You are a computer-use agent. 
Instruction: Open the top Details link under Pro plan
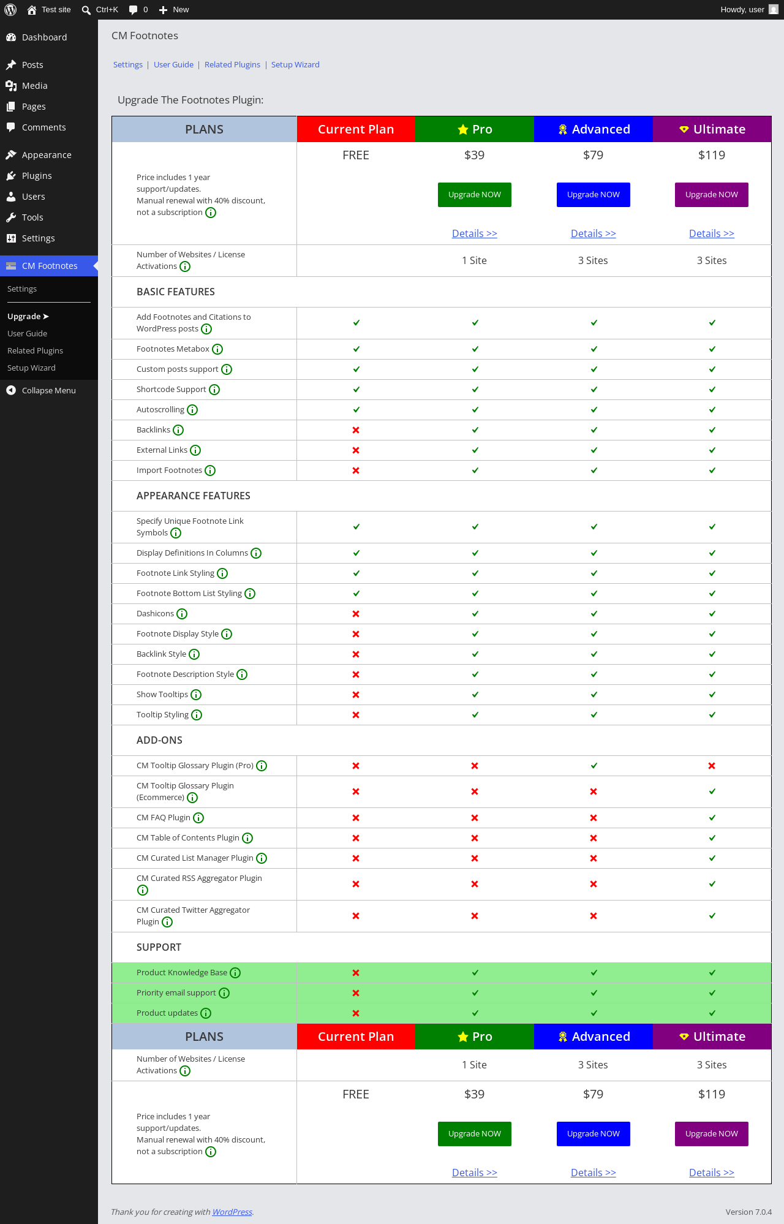(x=475, y=233)
